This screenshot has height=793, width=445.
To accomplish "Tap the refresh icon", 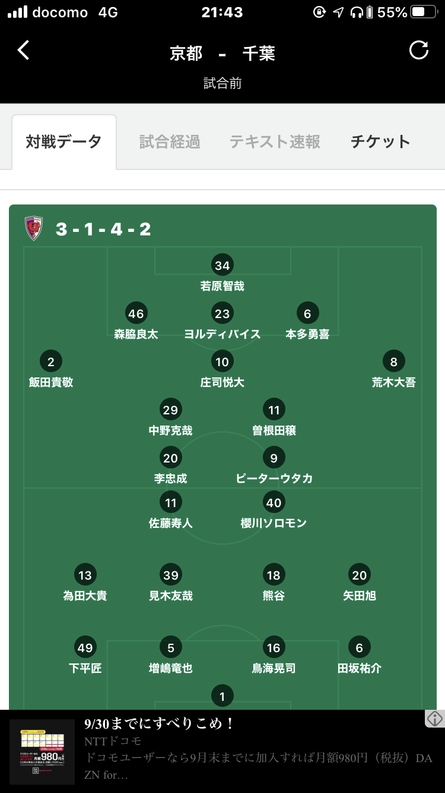I will click(419, 51).
